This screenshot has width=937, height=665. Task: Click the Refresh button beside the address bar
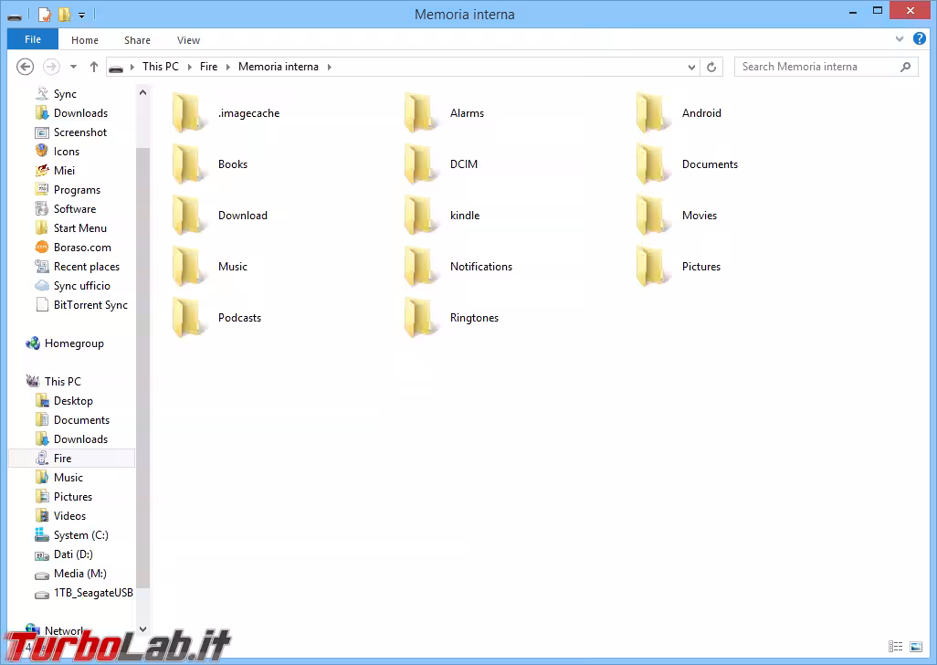point(711,66)
